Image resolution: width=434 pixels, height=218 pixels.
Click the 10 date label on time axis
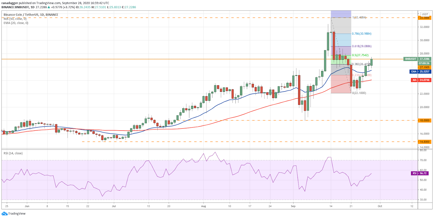(x=229, y=206)
